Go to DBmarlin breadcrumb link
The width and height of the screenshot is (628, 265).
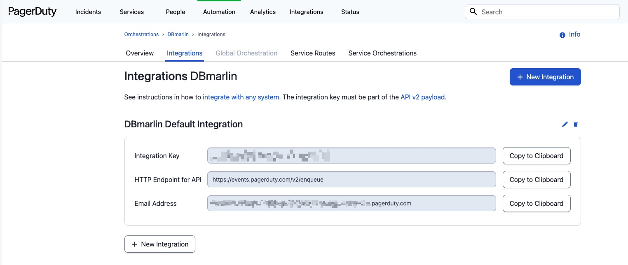tap(178, 35)
